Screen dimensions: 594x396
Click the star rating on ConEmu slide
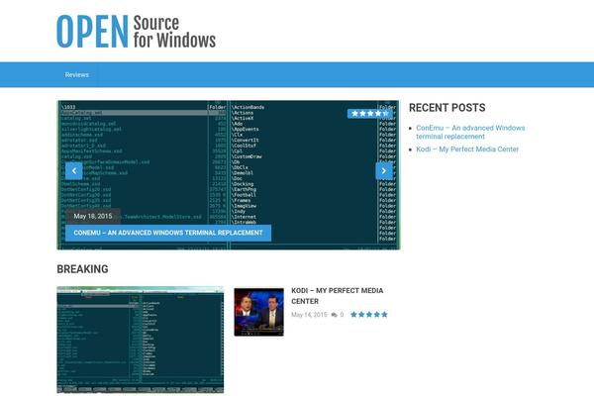point(370,113)
